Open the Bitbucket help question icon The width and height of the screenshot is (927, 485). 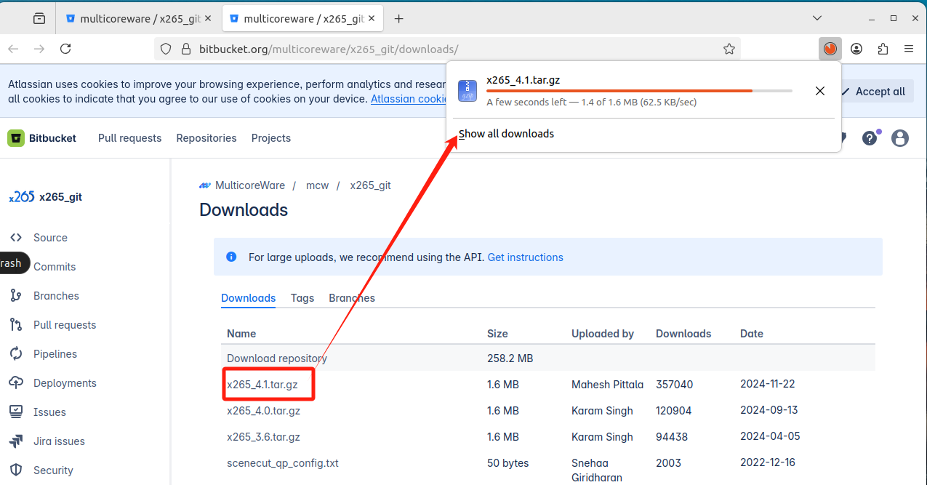pyautogui.click(x=870, y=138)
